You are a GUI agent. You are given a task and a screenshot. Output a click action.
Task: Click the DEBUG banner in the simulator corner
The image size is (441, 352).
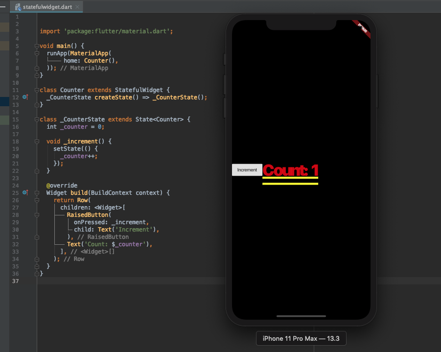[362, 28]
